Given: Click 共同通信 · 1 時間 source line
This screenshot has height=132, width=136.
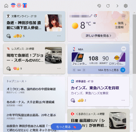Looking at the screenshot, I should pos(14,118).
